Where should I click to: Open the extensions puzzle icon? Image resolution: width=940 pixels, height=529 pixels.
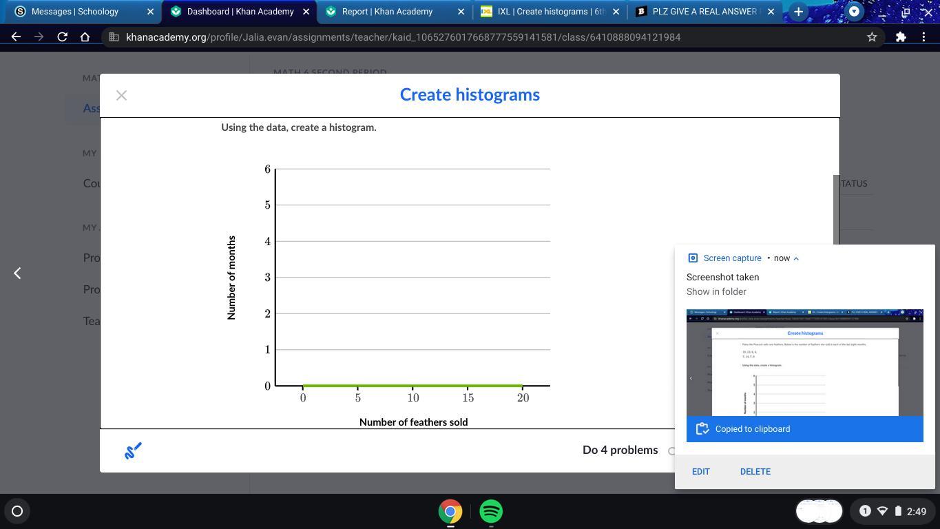coord(901,37)
